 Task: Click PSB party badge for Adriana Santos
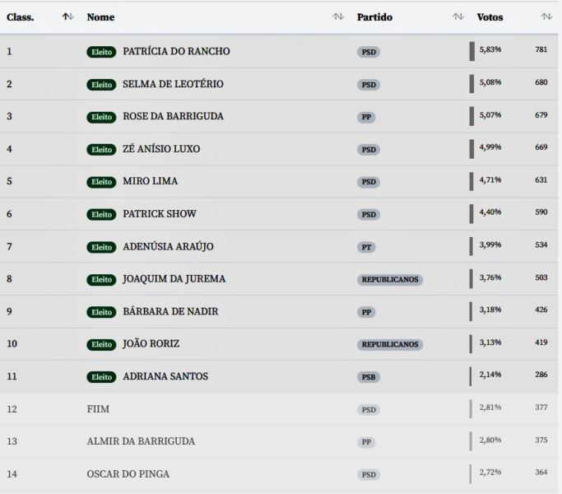point(368,377)
